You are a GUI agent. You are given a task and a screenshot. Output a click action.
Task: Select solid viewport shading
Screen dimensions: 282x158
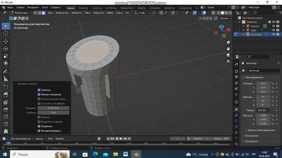(223, 13)
